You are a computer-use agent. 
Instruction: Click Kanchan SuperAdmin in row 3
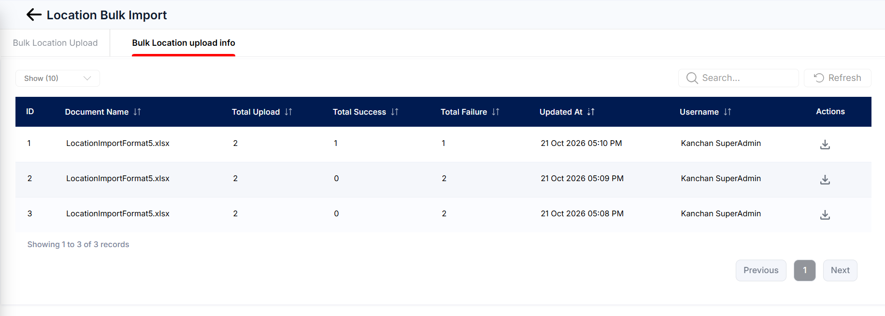click(x=721, y=213)
